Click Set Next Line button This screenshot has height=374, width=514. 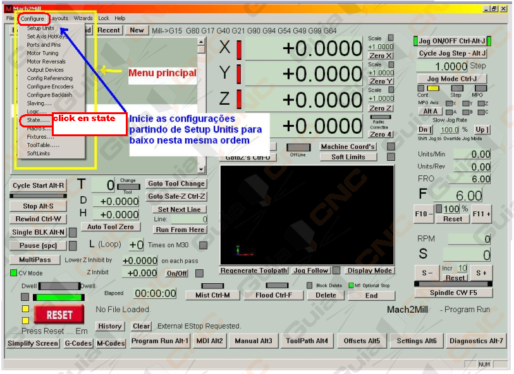pos(180,209)
